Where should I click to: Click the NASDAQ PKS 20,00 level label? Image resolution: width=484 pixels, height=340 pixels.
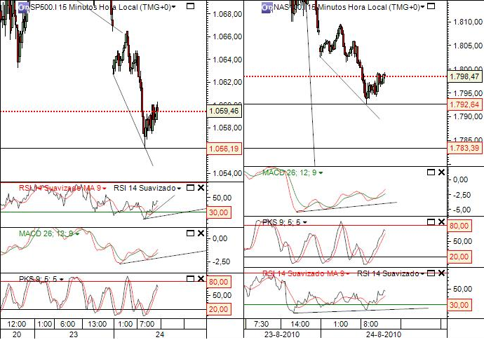coord(459,257)
